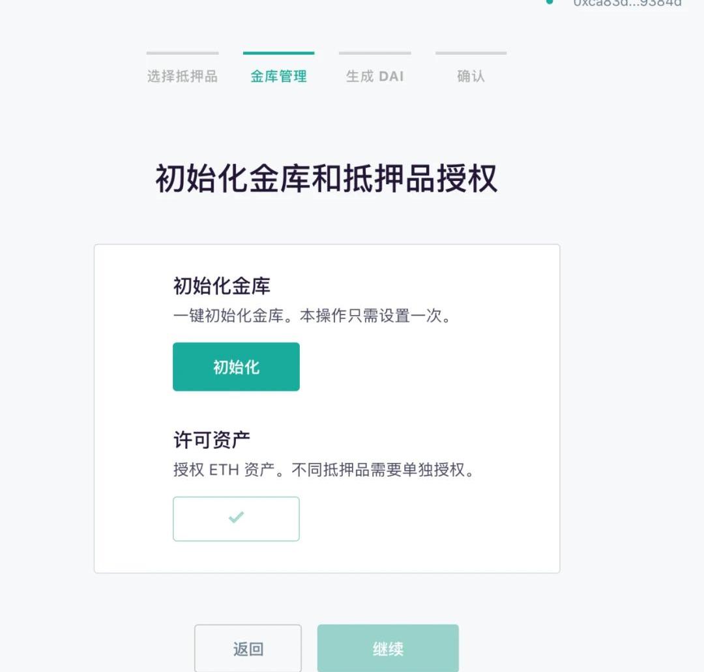Click the green 初始化 button
The height and width of the screenshot is (672, 704).
point(236,367)
